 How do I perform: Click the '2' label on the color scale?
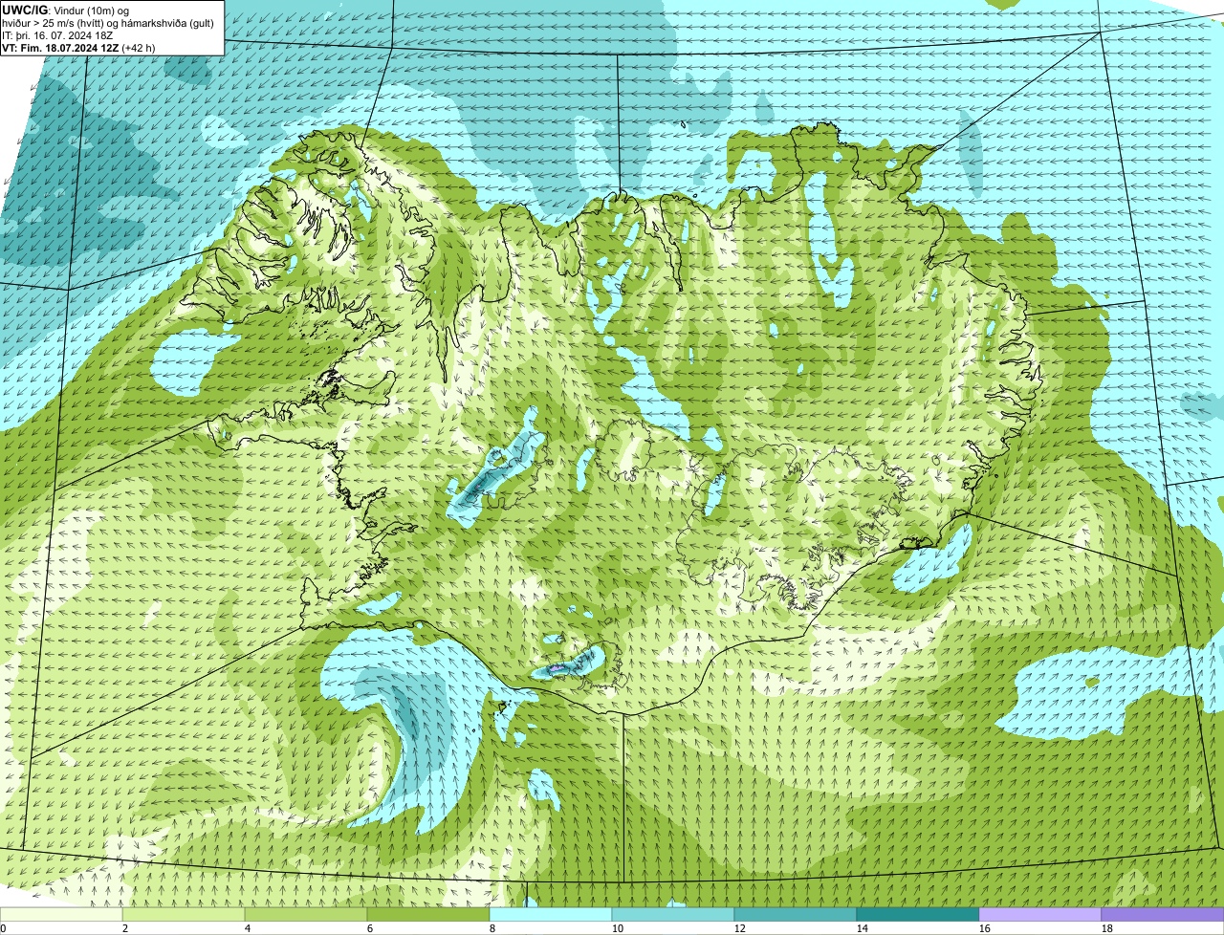[x=125, y=928]
